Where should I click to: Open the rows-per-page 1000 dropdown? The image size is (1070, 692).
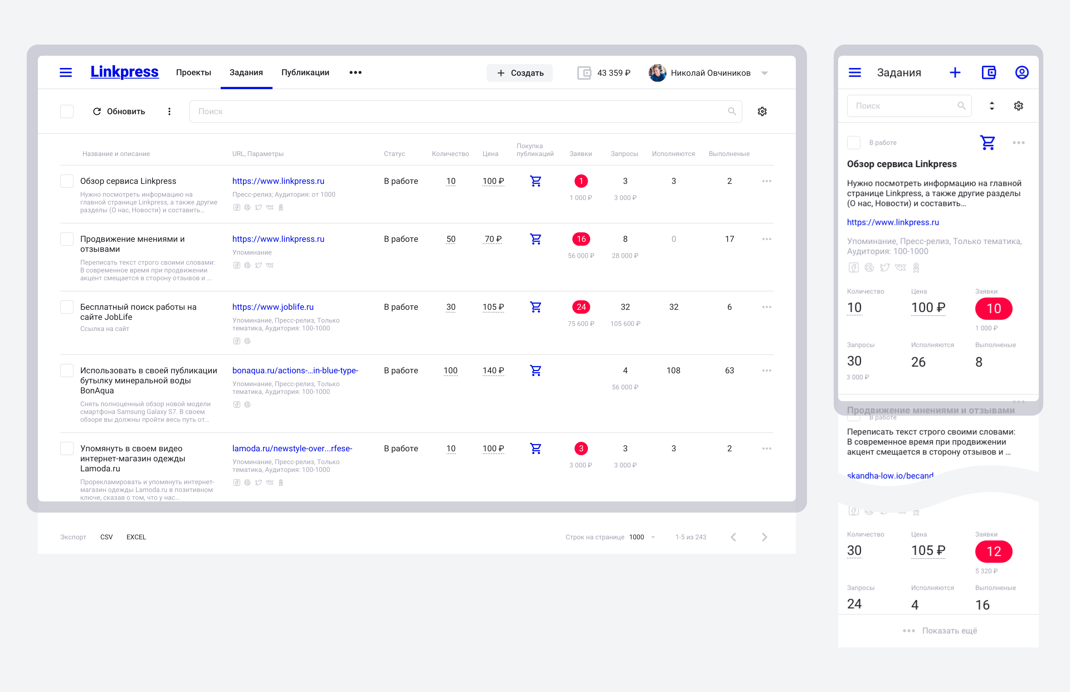pyautogui.click(x=653, y=537)
